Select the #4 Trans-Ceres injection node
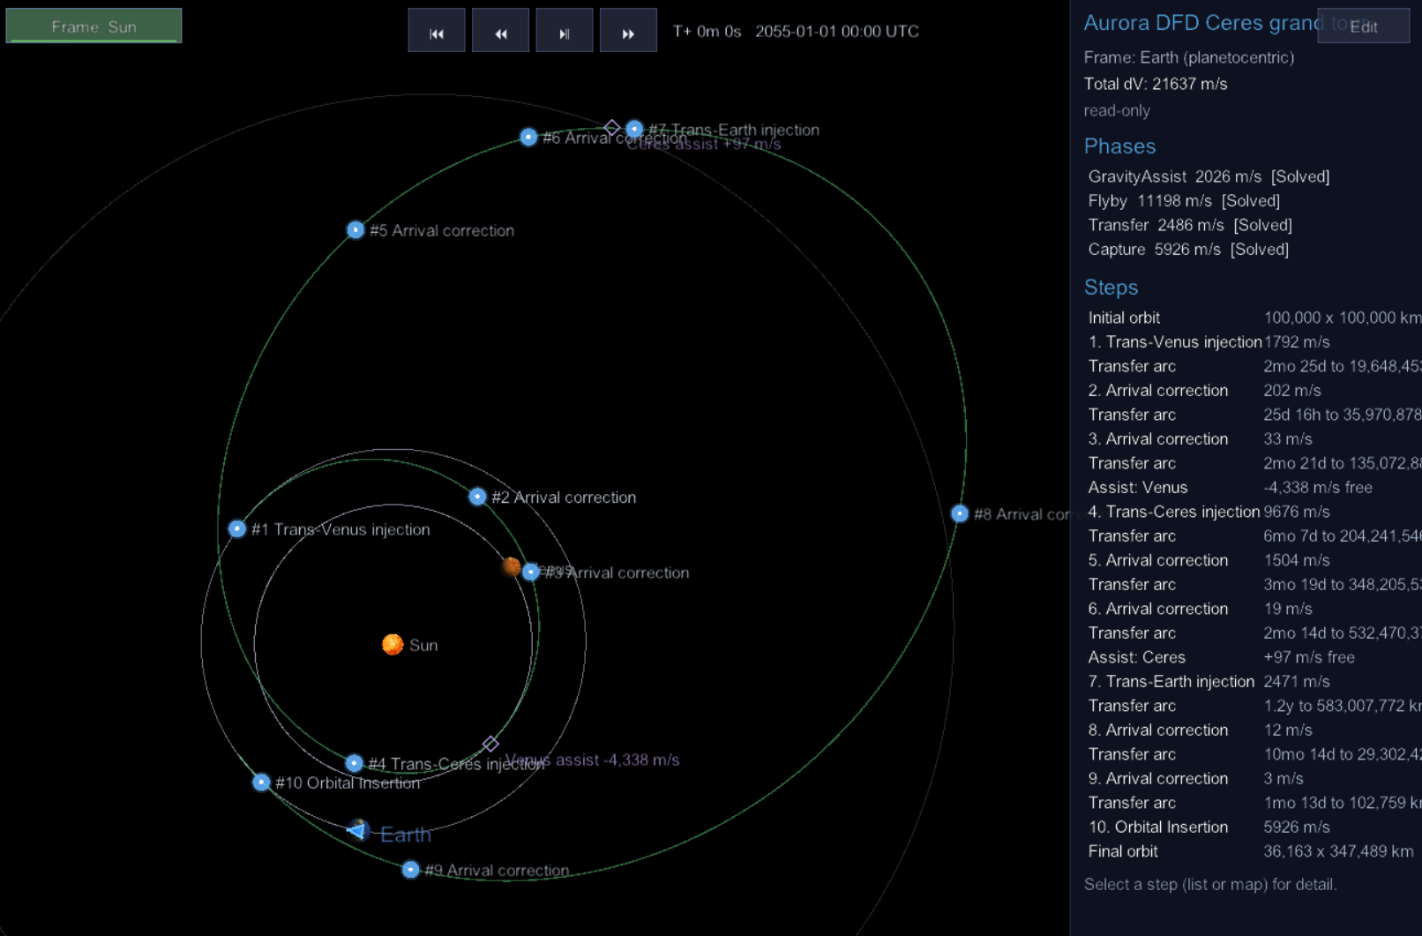This screenshot has height=936, width=1422. tap(354, 763)
